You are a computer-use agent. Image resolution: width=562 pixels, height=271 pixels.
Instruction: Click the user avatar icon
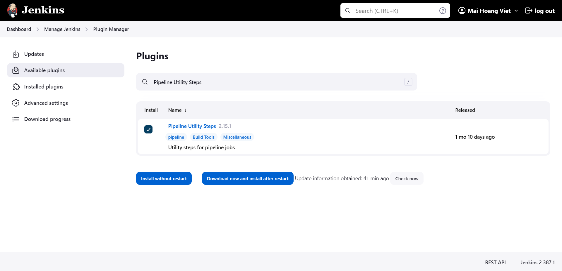coord(462,11)
